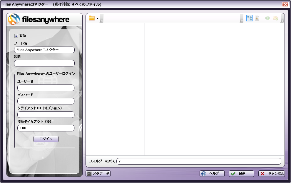The height and width of the screenshot is (183, 291).
Task: Expand the toolbar overflow handle beside the folder dropdown
Action: click(x=101, y=18)
